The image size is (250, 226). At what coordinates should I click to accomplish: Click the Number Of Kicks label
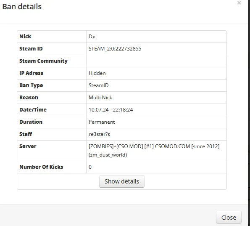(x=41, y=167)
